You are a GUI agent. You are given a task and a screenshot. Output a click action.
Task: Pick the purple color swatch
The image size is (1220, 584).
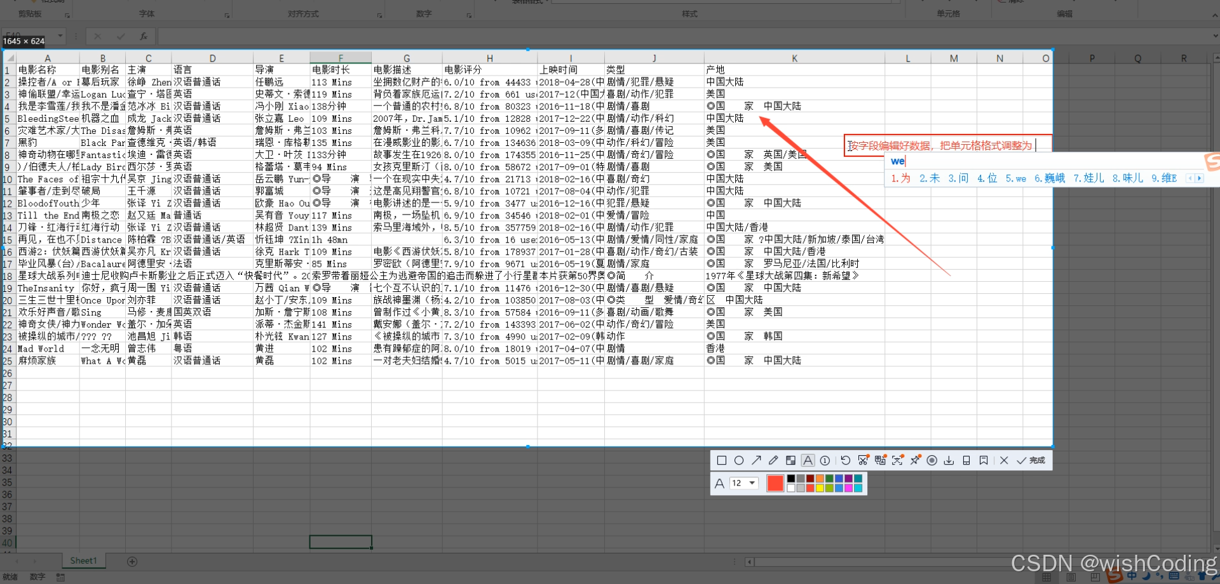[x=848, y=479]
